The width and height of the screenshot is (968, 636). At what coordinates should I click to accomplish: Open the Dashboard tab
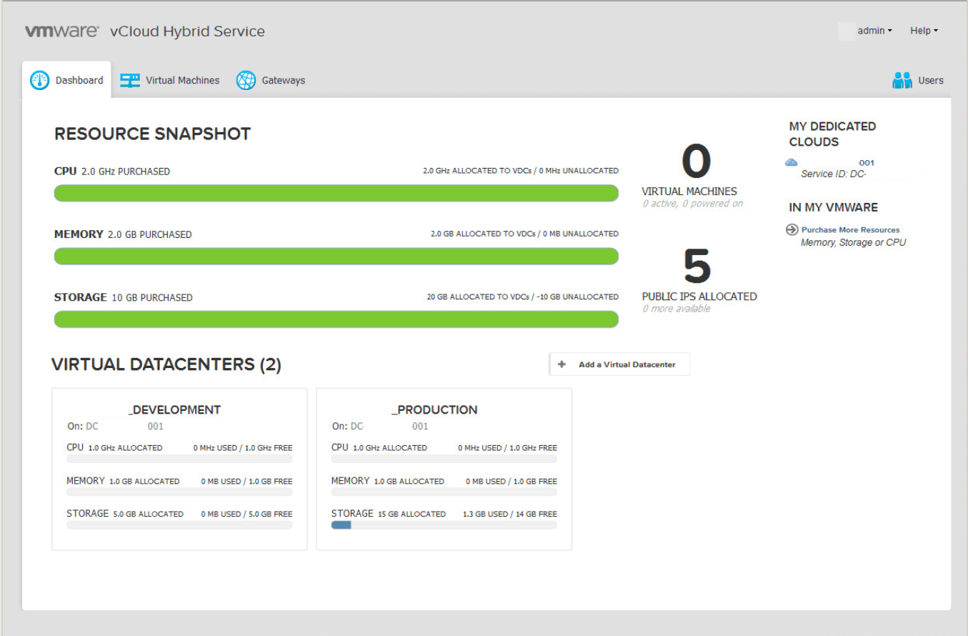tap(66, 81)
